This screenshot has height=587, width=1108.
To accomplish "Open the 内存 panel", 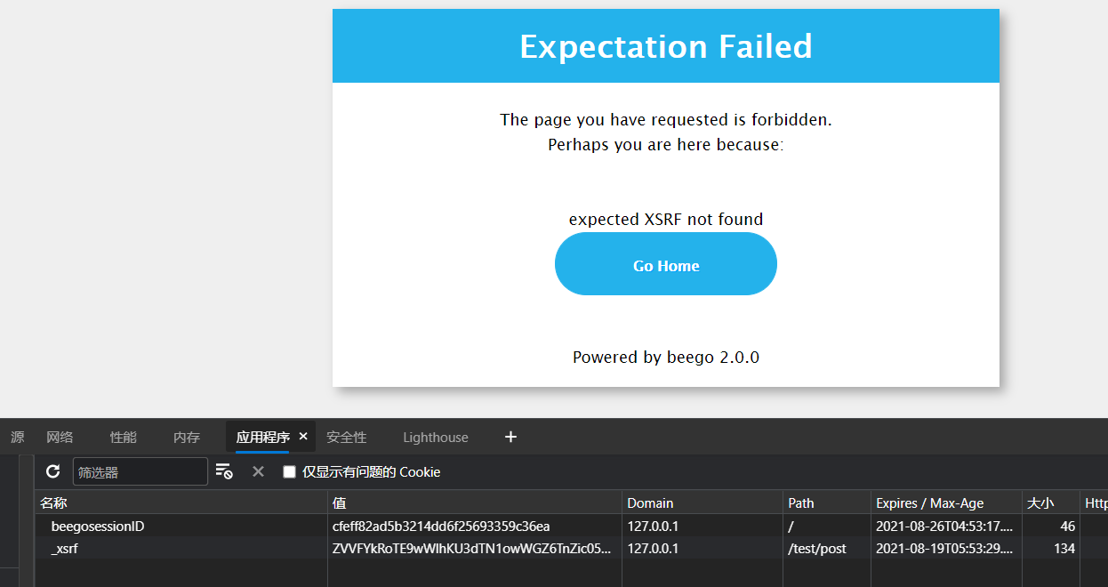I will [x=186, y=437].
